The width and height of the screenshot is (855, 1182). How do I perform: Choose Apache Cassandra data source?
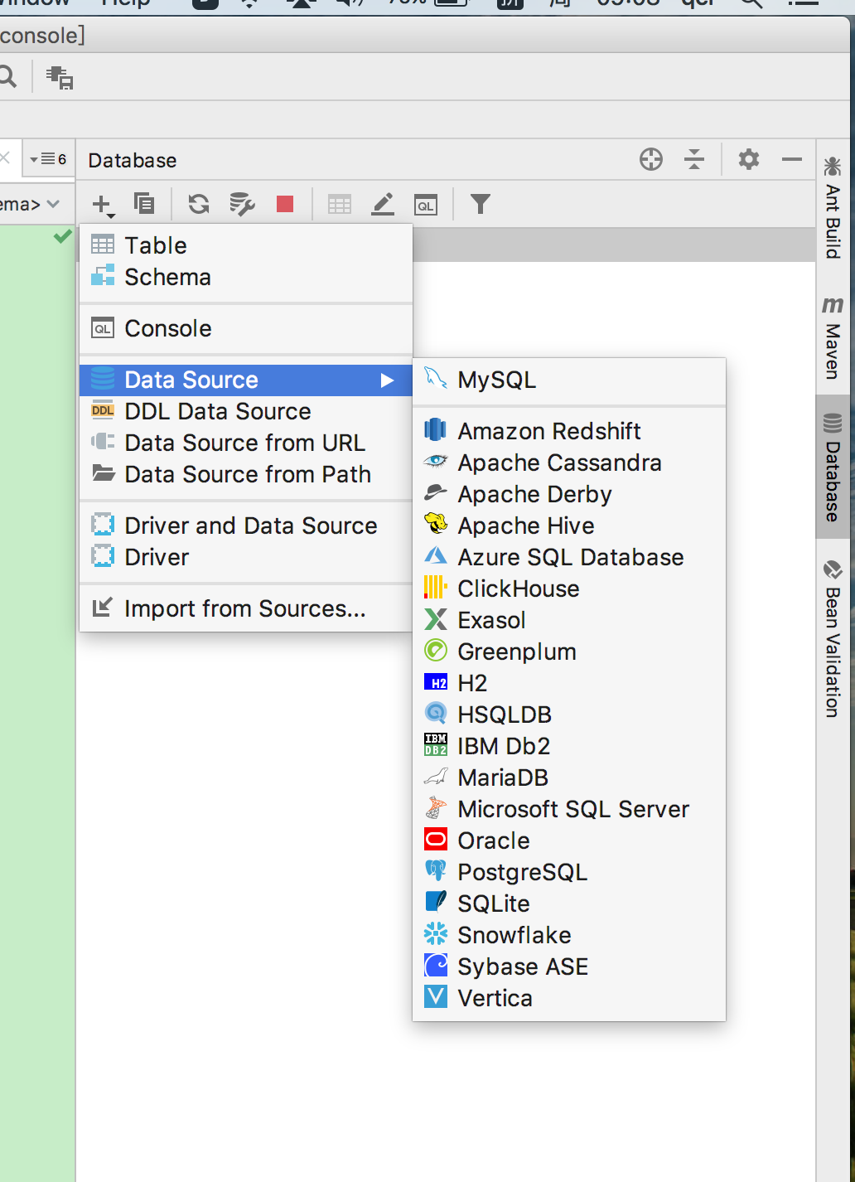569,463
